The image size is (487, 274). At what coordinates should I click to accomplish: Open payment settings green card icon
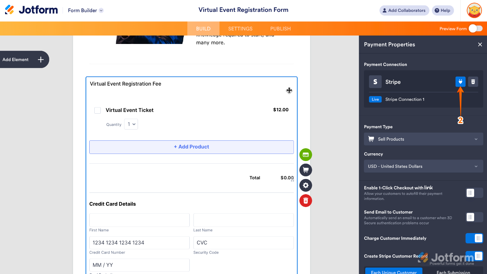[306, 155]
